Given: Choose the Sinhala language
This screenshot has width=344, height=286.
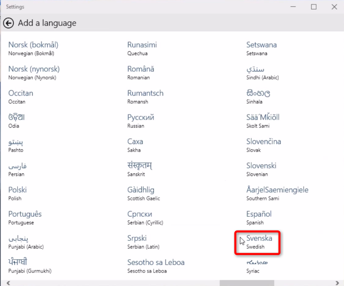Looking at the screenshot, I should point(258,97).
